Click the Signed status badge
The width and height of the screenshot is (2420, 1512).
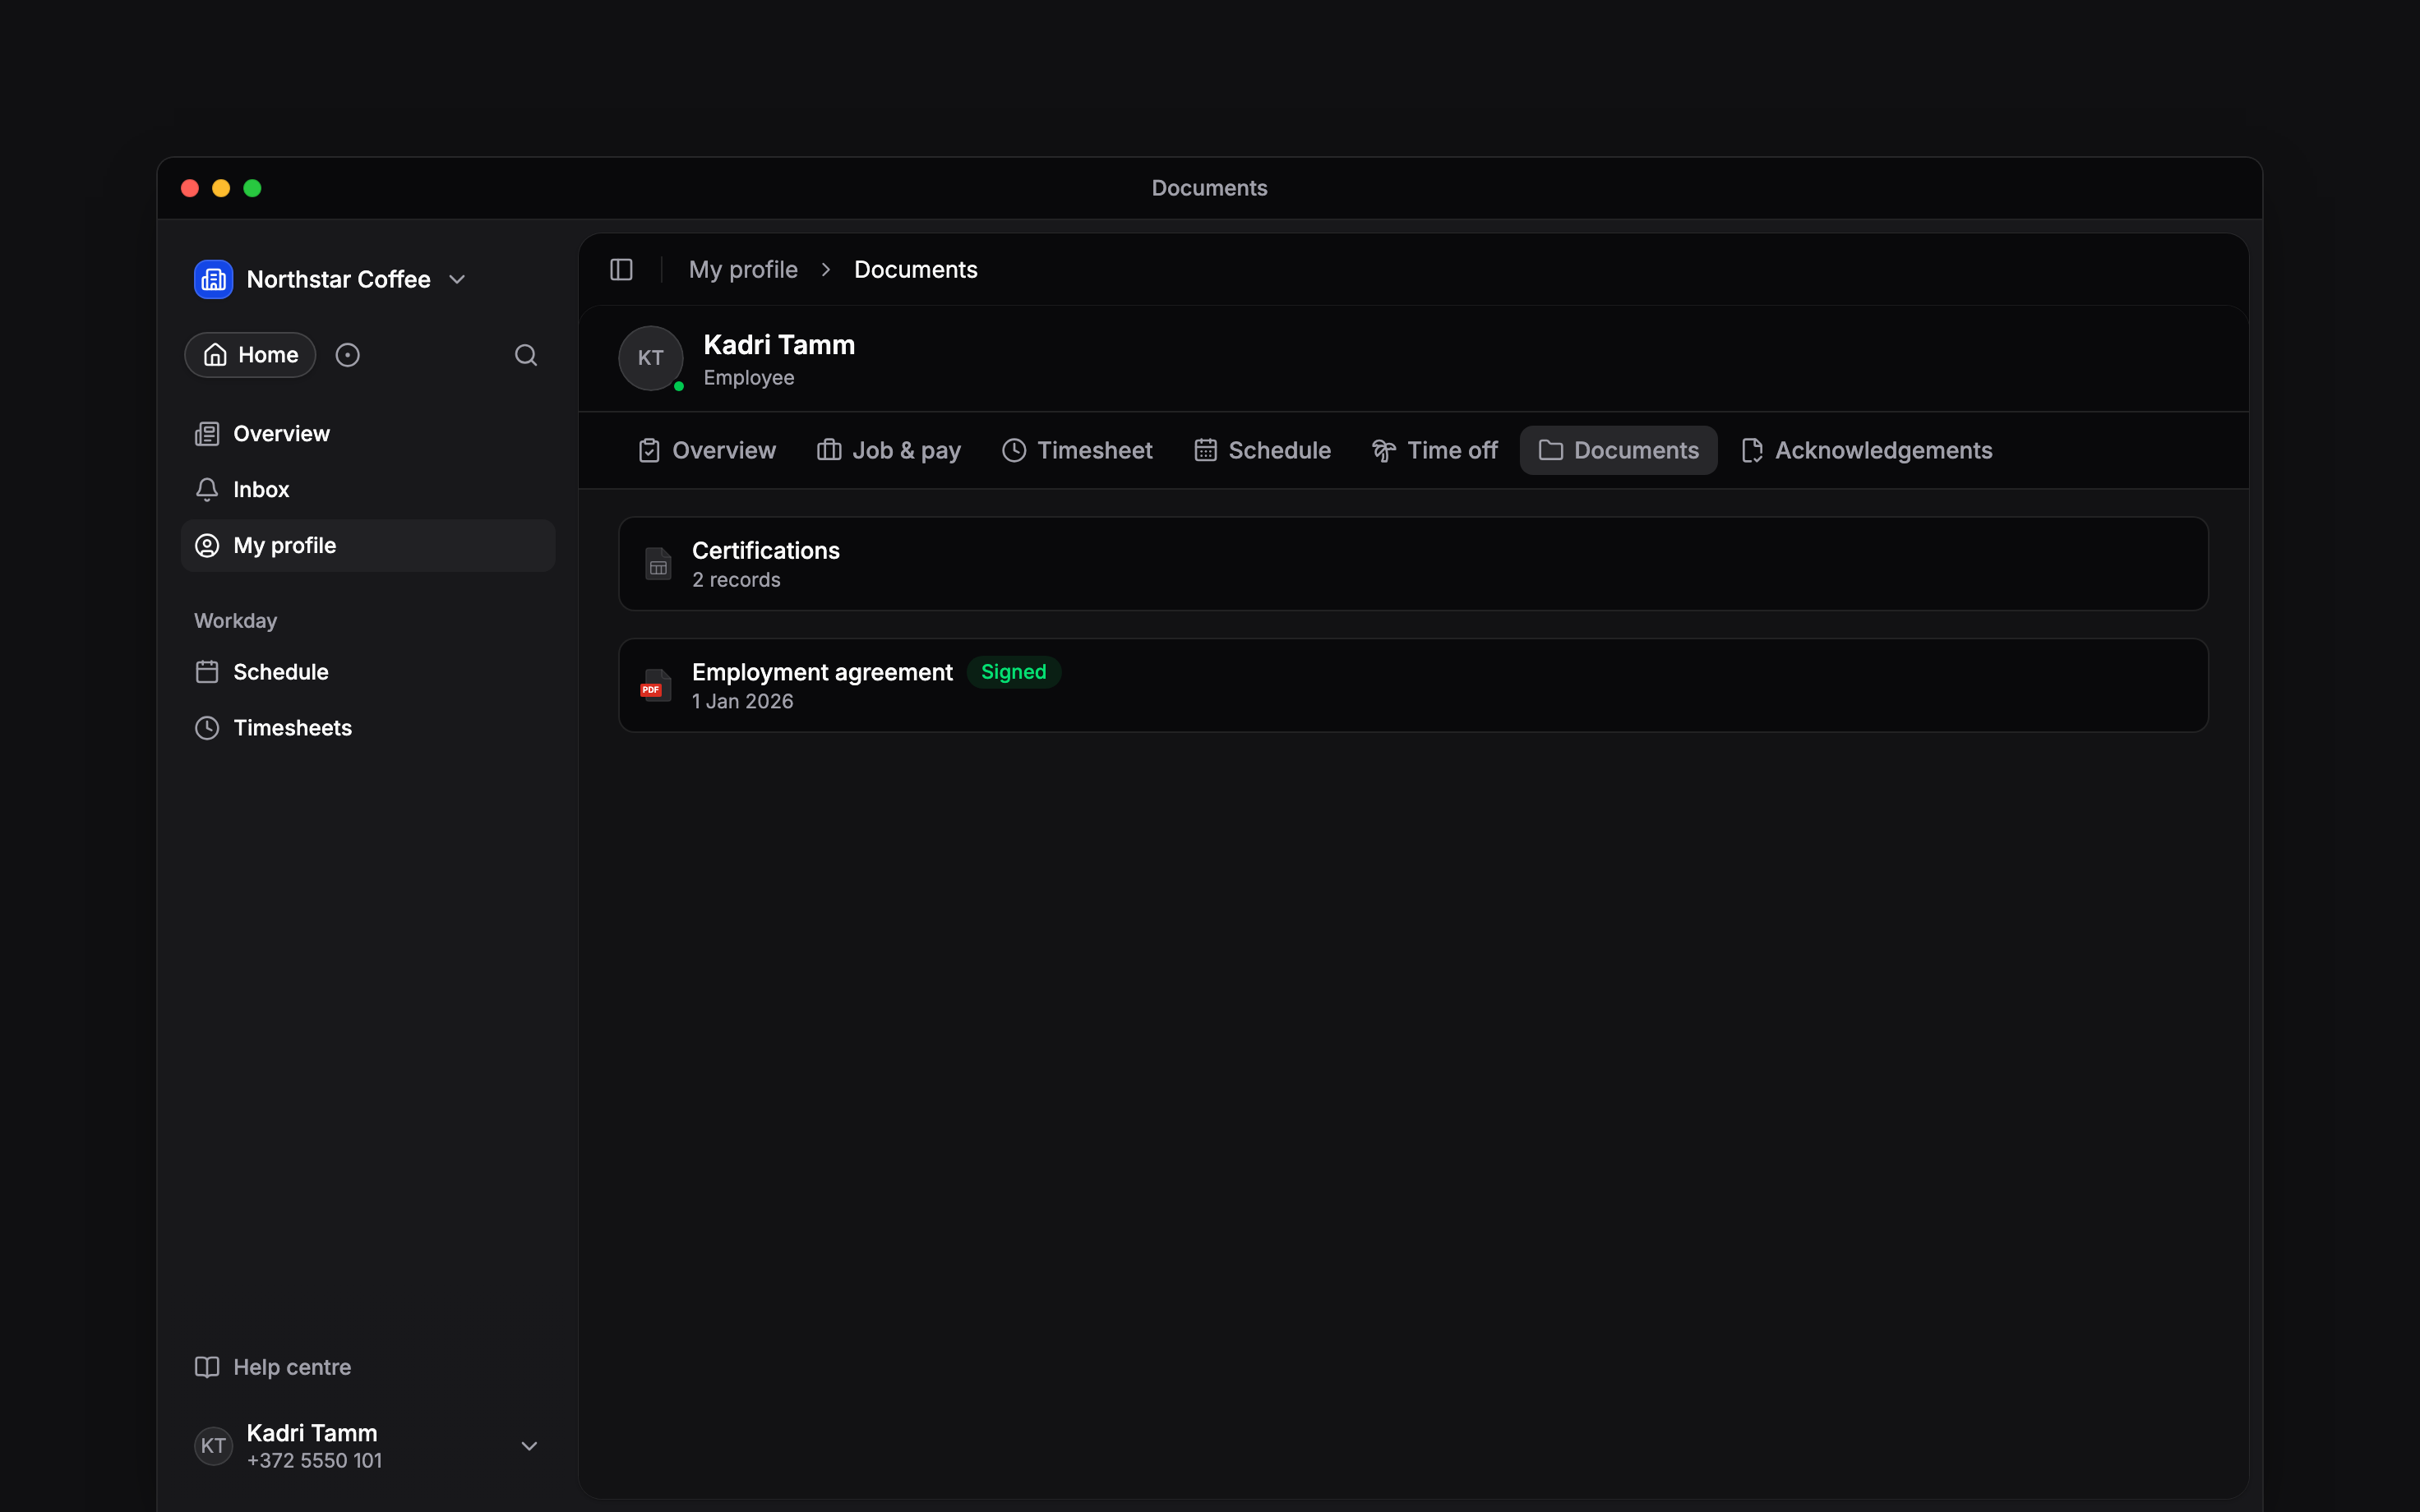pos(1013,673)
